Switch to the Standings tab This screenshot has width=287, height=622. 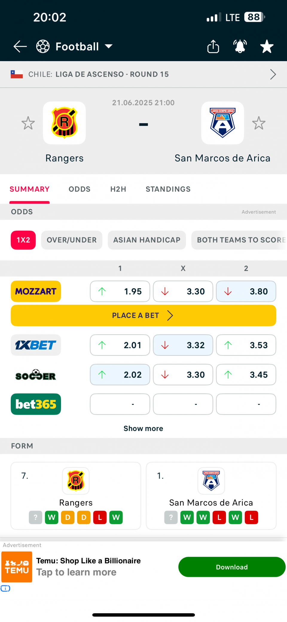(x=168, y=189)
